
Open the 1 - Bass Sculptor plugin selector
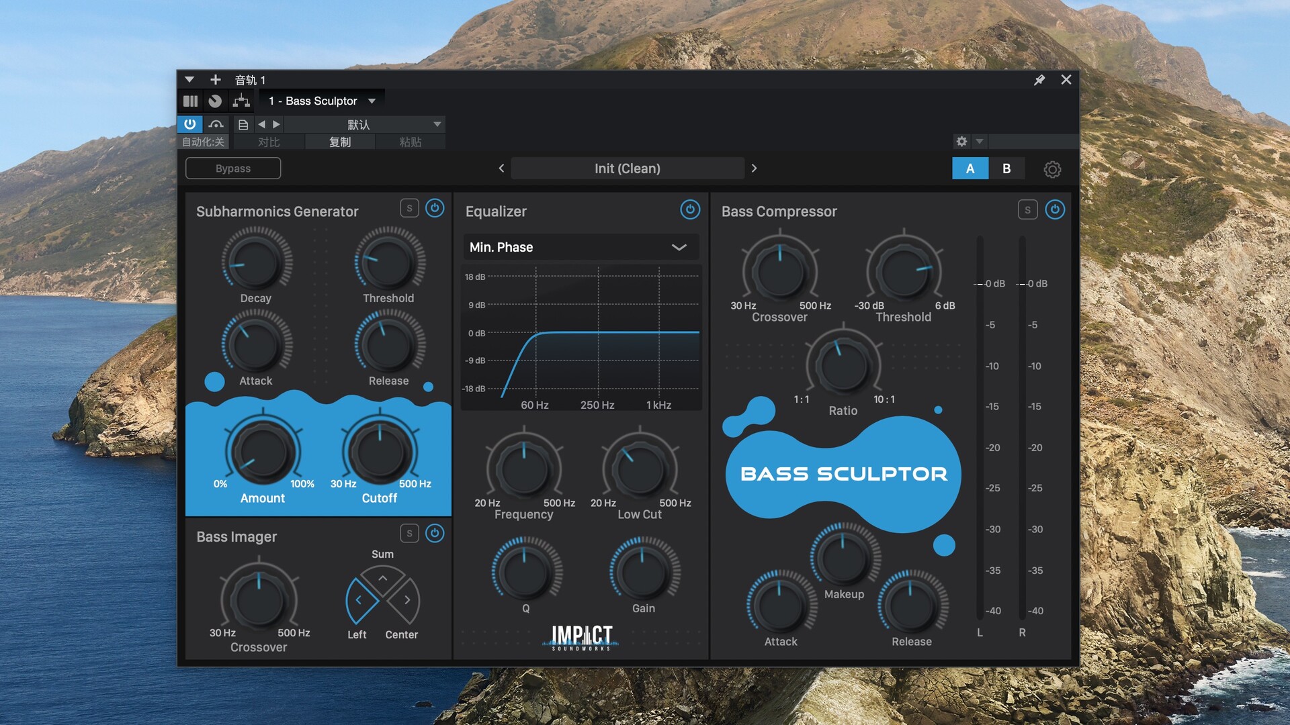pyautogui.click(x=322, y=101)
